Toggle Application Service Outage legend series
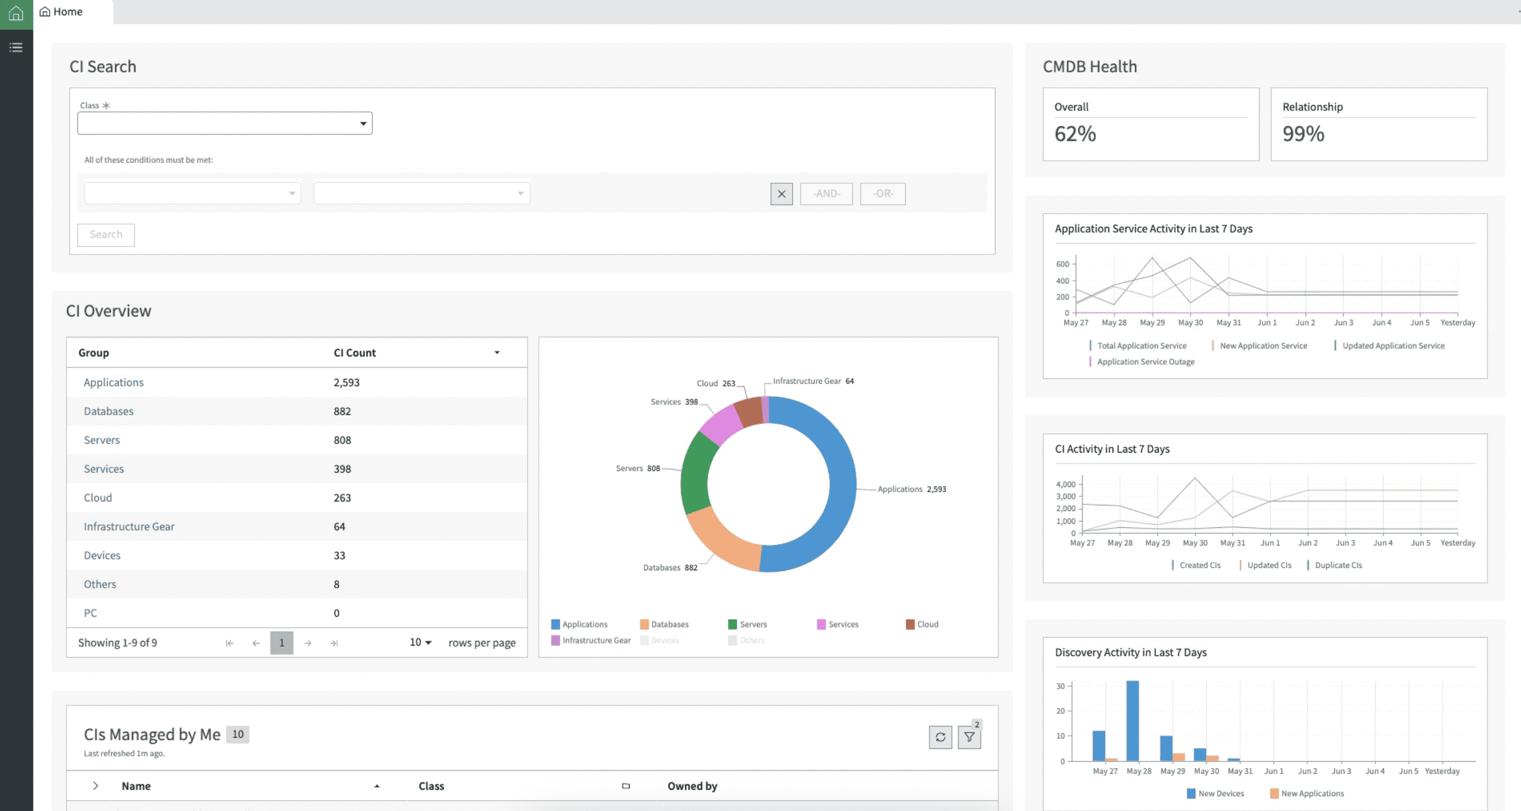The image size is (1521, 811). [x=1141, y=361]
